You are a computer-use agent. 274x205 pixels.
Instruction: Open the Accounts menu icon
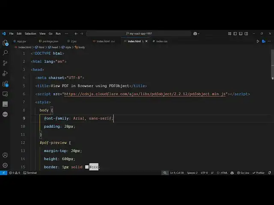tap(5, 155)
